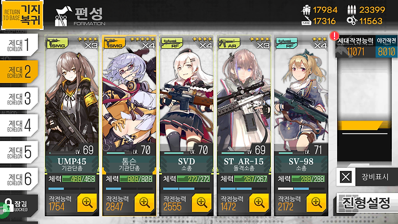The height and width of the screenshot is (224, 398).
Task: Click the Return to Base button
Action: click(22, 15)
